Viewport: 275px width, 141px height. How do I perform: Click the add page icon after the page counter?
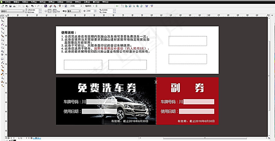(31, 138)
